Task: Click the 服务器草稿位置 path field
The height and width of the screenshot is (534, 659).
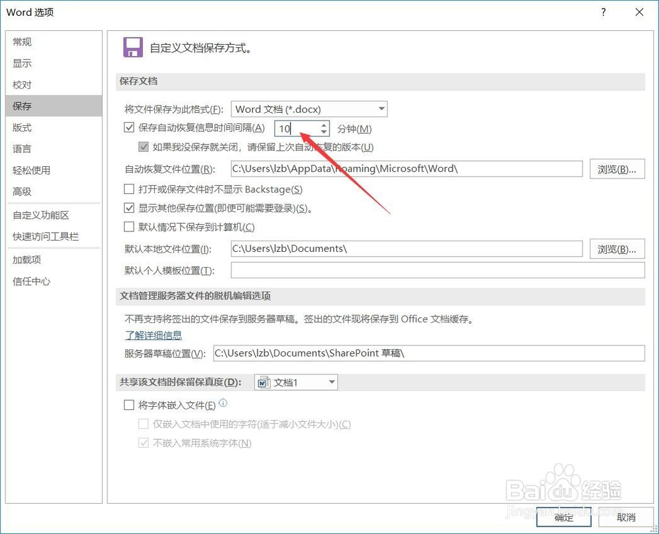Action: [x=429, y=353]
